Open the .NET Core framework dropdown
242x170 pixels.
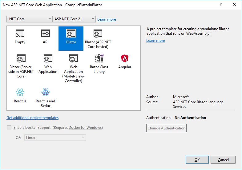coord(29,19)
